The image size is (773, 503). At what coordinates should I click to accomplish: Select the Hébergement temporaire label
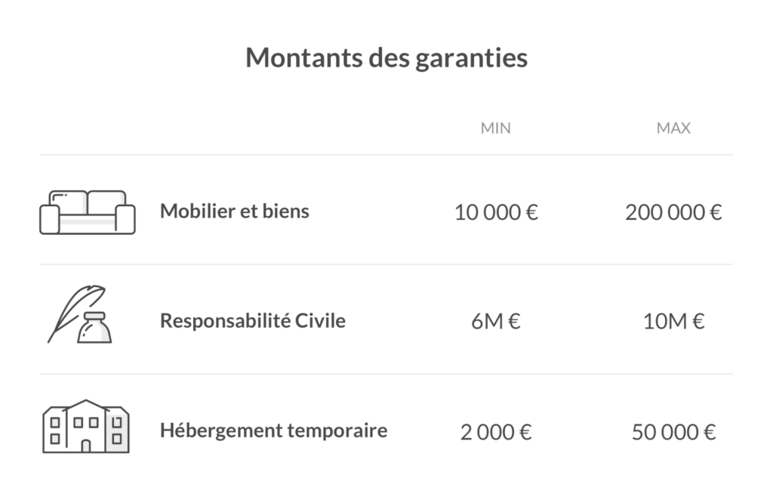273,430
